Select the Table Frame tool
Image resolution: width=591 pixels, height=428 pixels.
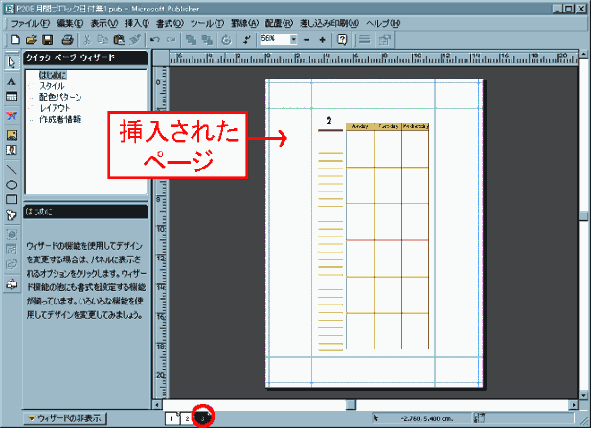(x=11, y=99)
